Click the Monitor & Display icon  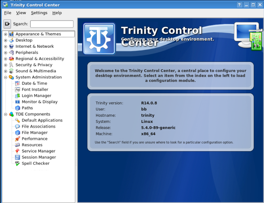[18, 102]
